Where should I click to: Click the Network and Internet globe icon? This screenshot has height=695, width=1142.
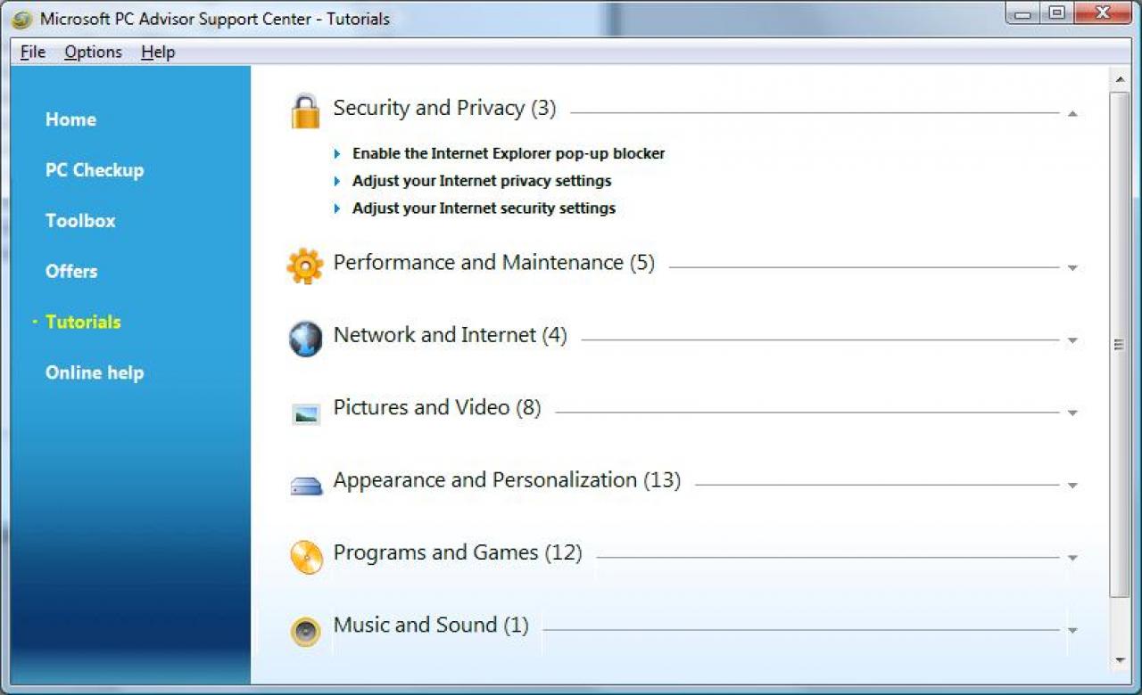(x=305, y=339)
